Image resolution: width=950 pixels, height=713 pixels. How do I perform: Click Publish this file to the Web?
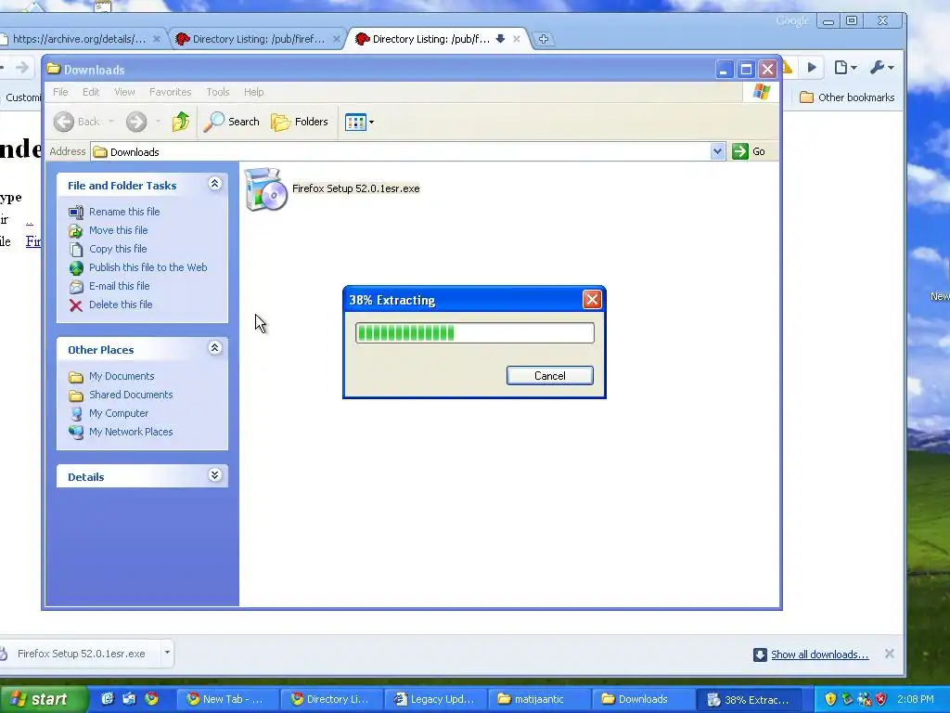(148, 267)
